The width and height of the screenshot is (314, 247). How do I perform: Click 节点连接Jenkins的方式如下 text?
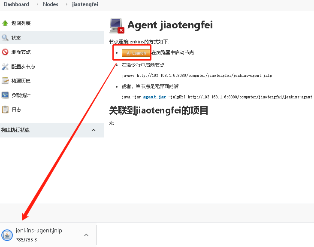(x=139, y=42)
